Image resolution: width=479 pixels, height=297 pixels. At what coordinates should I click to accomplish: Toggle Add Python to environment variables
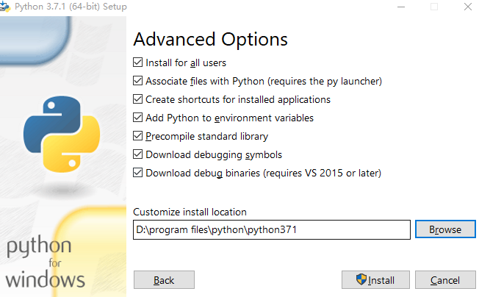(138, 118)
